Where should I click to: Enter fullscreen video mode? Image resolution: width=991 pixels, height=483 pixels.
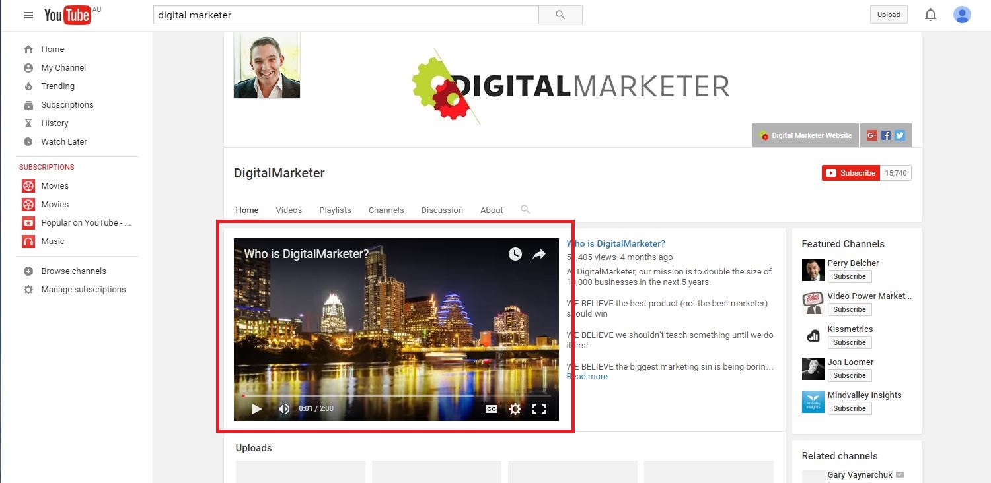pyautogui.click(x=539, y=409)
